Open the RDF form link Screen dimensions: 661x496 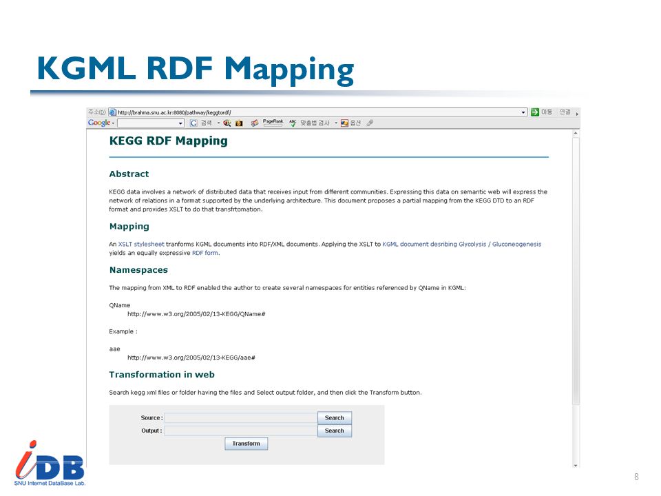205,253
